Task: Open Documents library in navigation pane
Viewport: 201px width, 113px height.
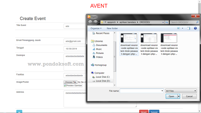Action: [100, 45]
